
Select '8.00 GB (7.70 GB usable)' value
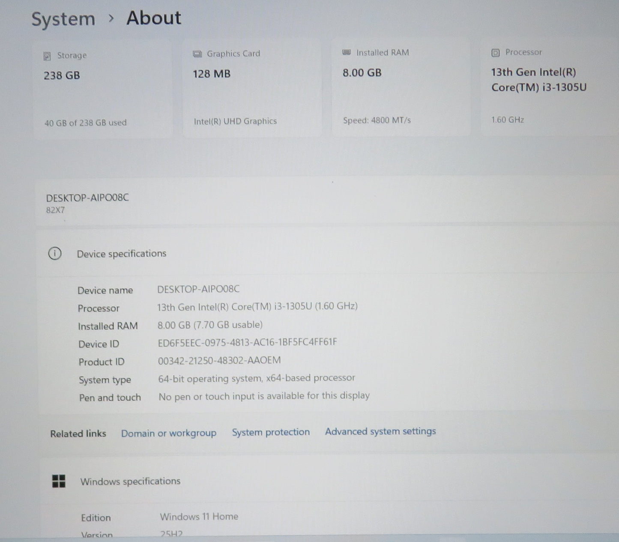[210, 325]
